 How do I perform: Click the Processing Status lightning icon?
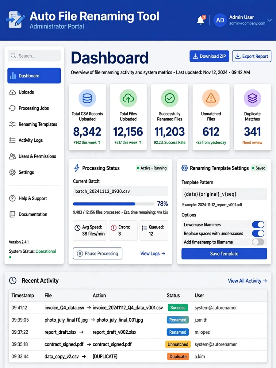click(77, 168)
